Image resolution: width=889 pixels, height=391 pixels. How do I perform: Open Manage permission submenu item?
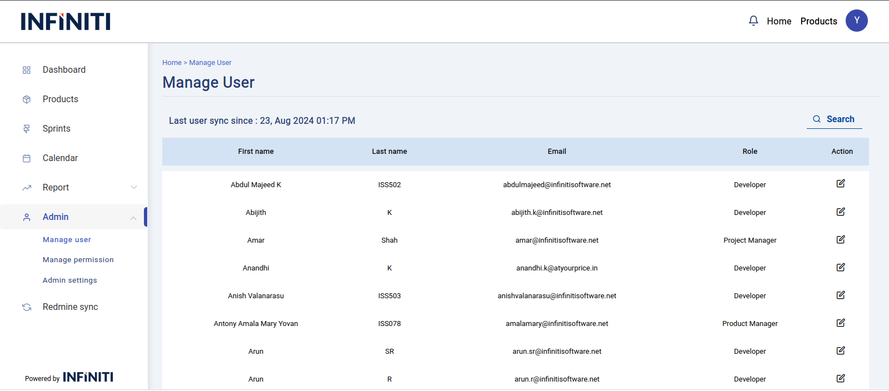coord(78,260)
